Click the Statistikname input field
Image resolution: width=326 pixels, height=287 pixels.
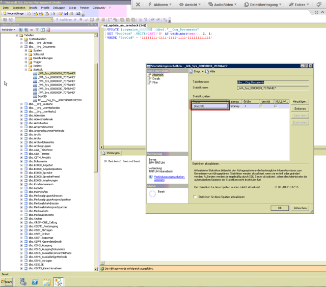click(x=273, y=88)
